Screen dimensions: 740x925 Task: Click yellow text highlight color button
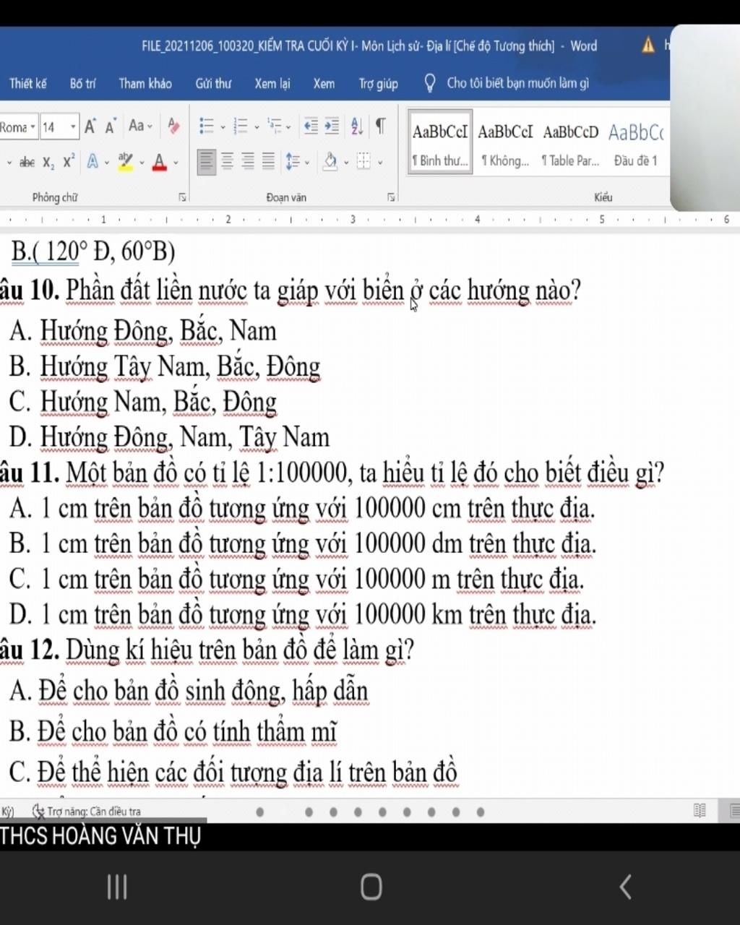point(126,161)
